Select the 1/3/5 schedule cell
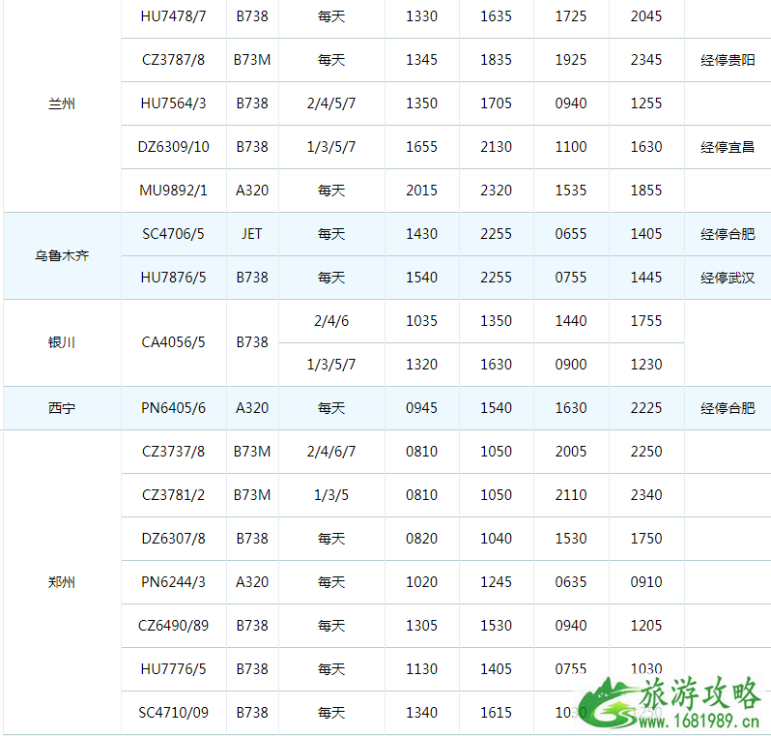771x736 pixels. pos(331,495)
